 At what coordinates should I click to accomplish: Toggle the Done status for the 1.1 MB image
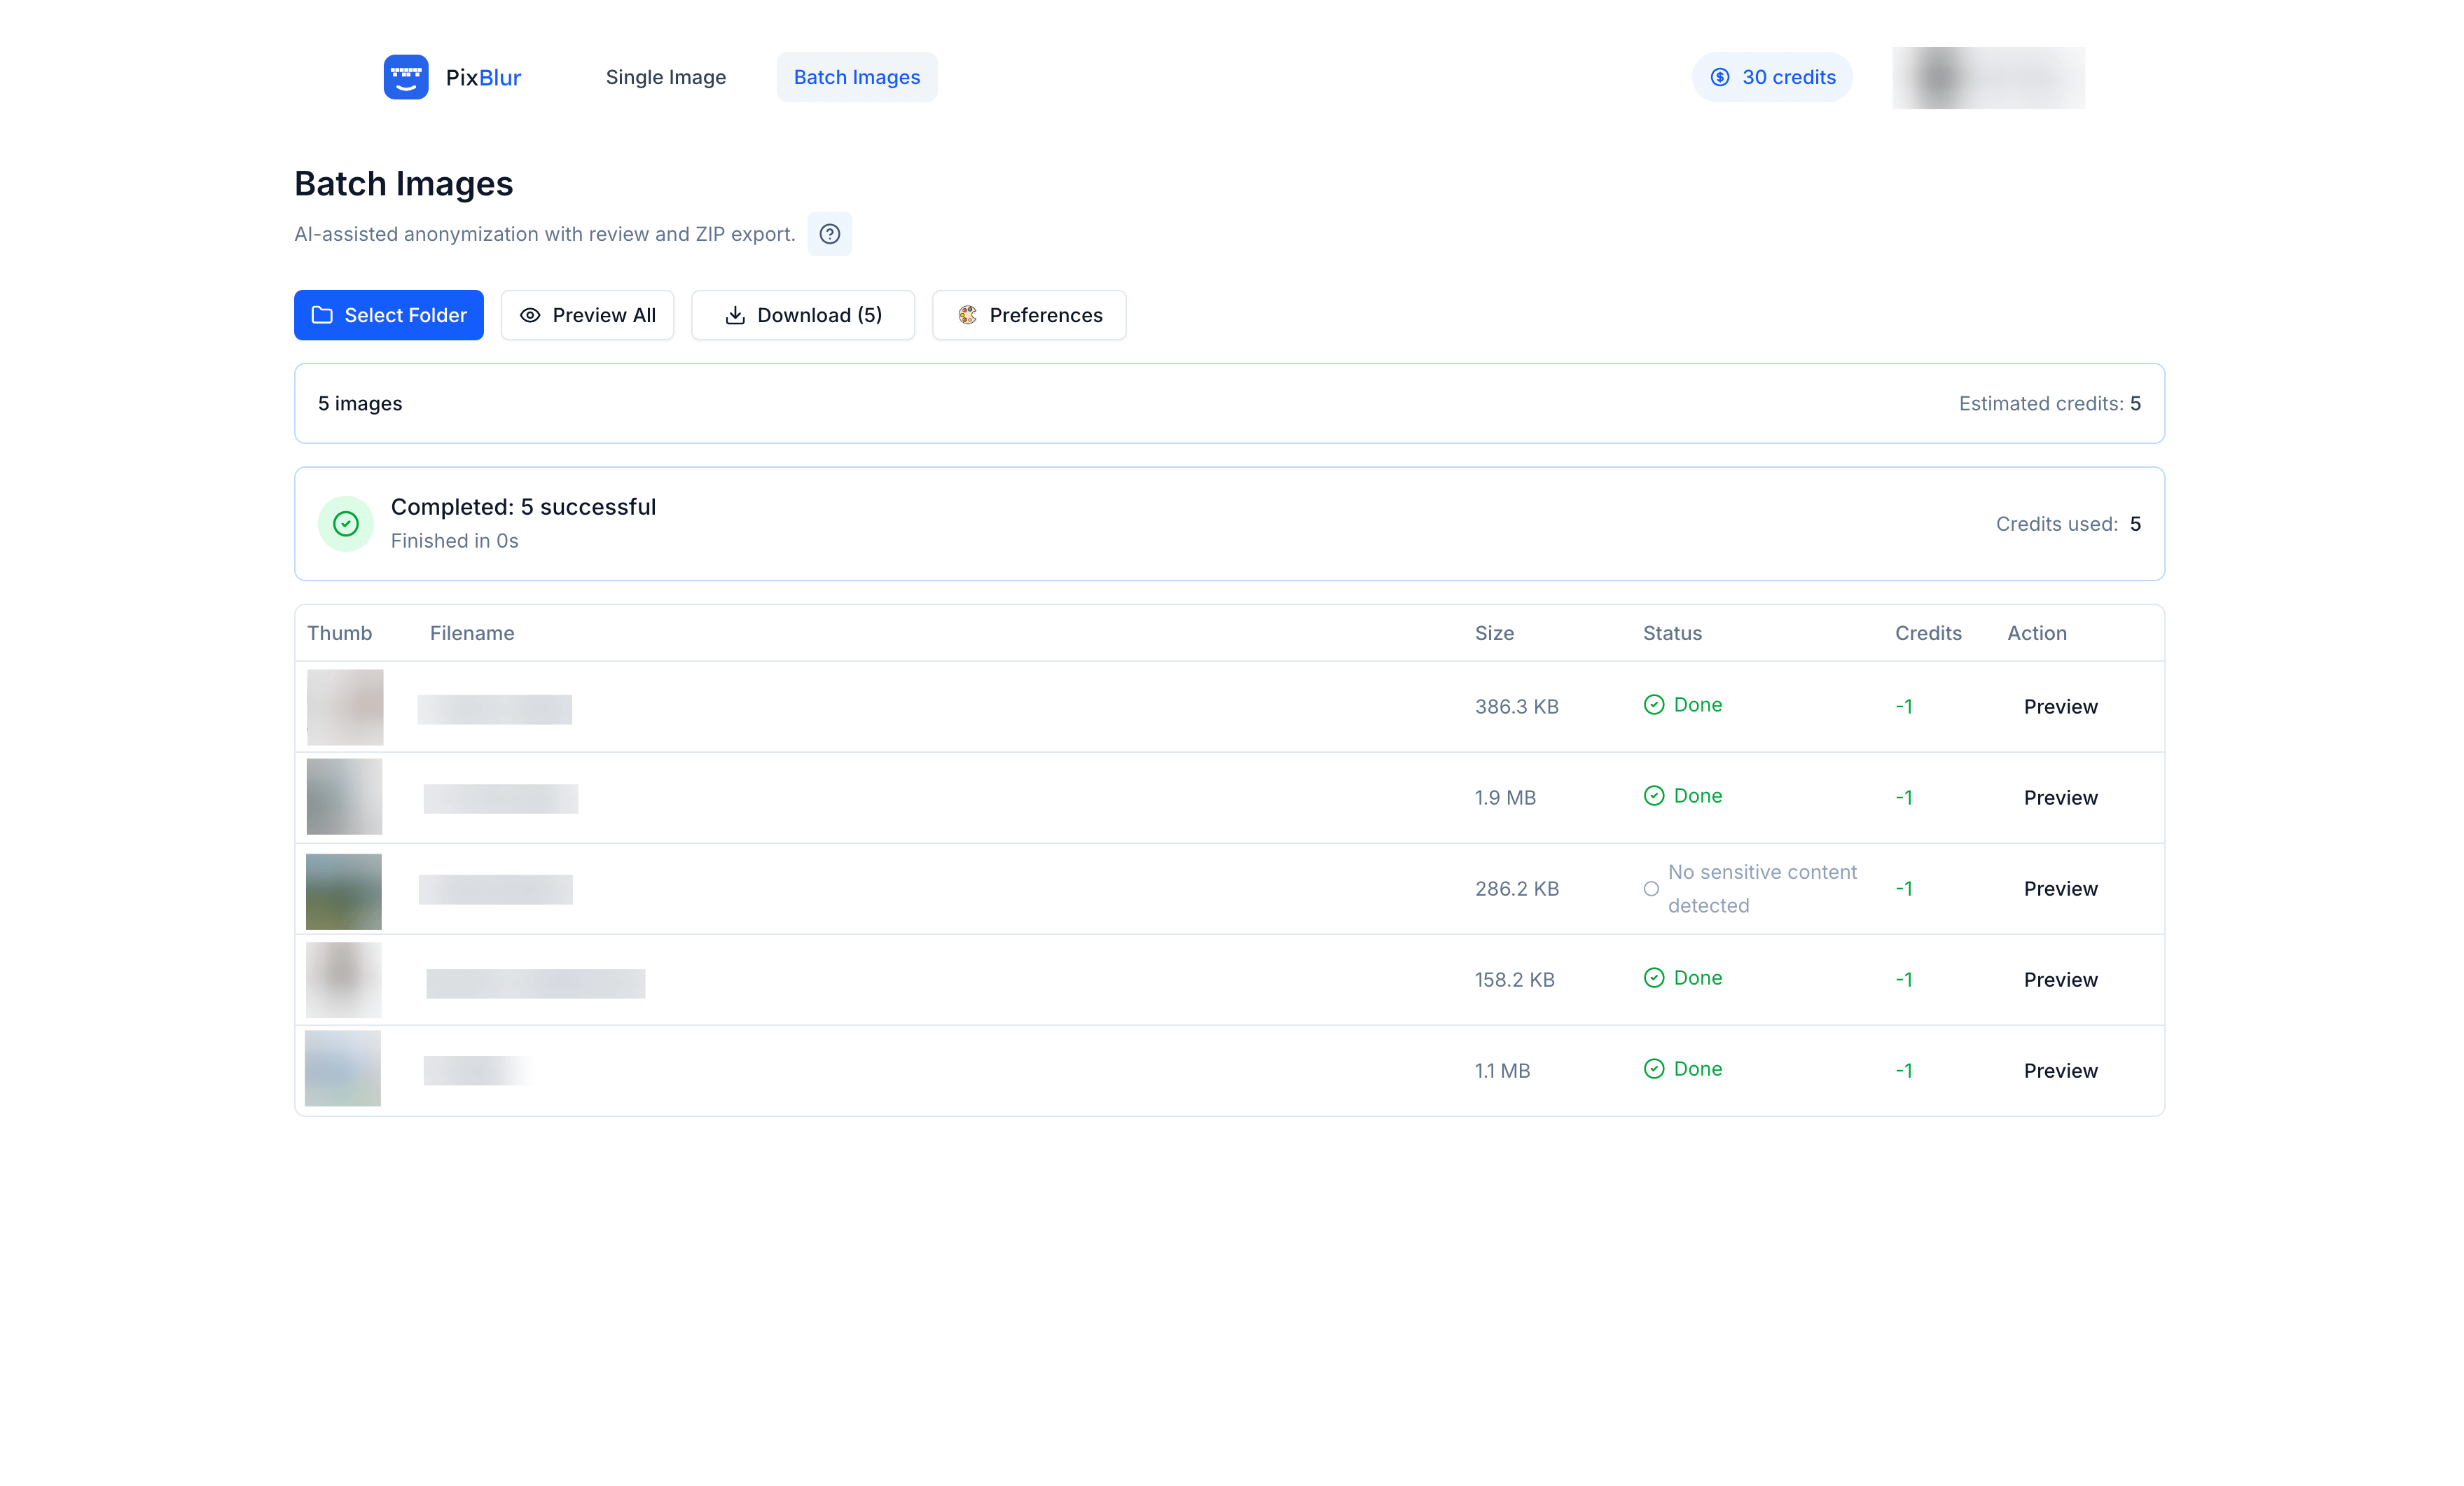tap(1654, 1069)
